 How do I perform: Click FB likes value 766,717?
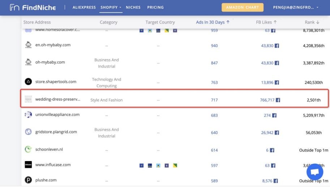[x=267, y=100]
